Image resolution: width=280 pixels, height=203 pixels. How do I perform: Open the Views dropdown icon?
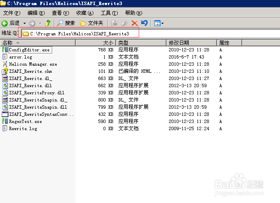click(x=158, y=23)
